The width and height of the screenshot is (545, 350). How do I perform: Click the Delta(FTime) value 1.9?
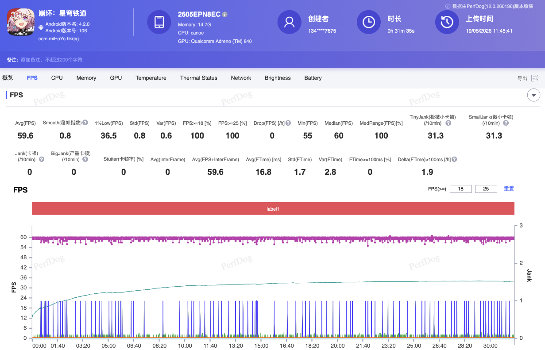pyautogui.click(x=427, y=172)
